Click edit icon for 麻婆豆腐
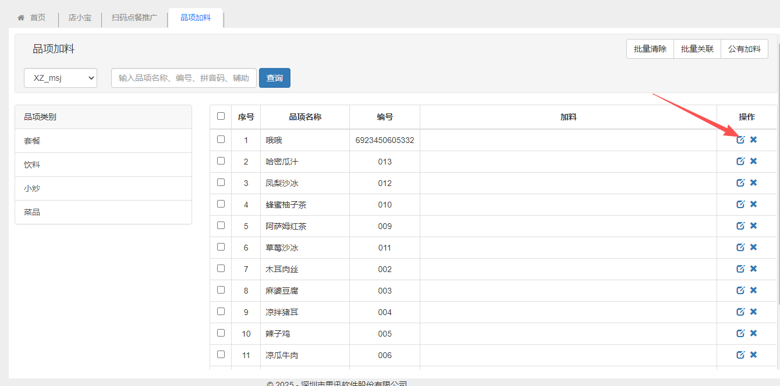The height and width of the screenshot is (386, 780). pos(740,290)
